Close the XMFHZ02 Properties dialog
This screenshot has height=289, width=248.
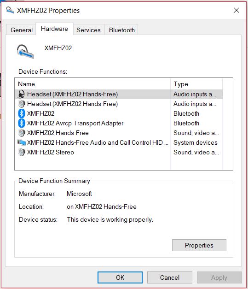coord(236,10)
